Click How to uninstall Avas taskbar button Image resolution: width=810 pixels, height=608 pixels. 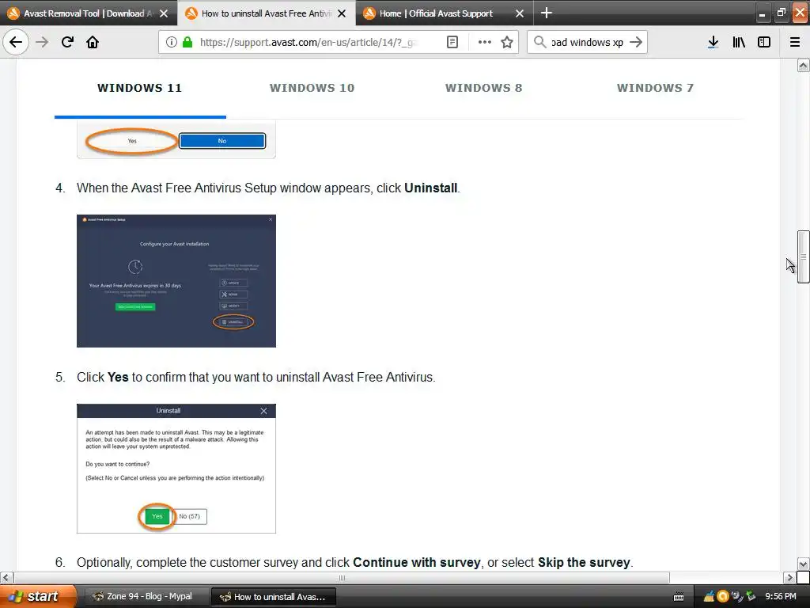point(274,597)
